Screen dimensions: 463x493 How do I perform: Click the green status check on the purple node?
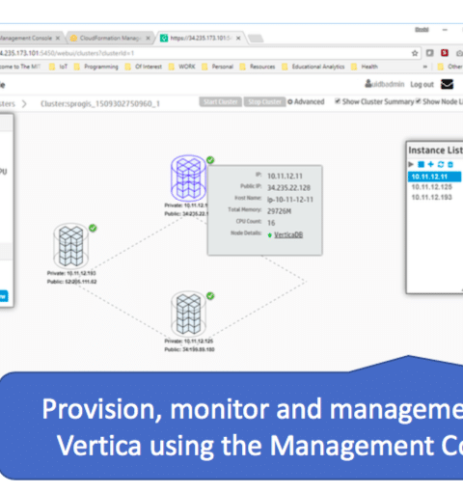click(x=210, y=160)
